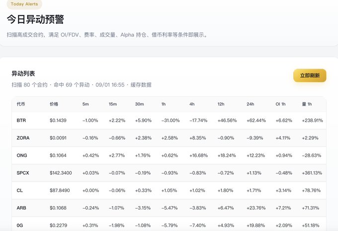Screen dimensions: 338x231
Task: Click ONG 12h change +18.24%
Action: click(x=227, y=155)
